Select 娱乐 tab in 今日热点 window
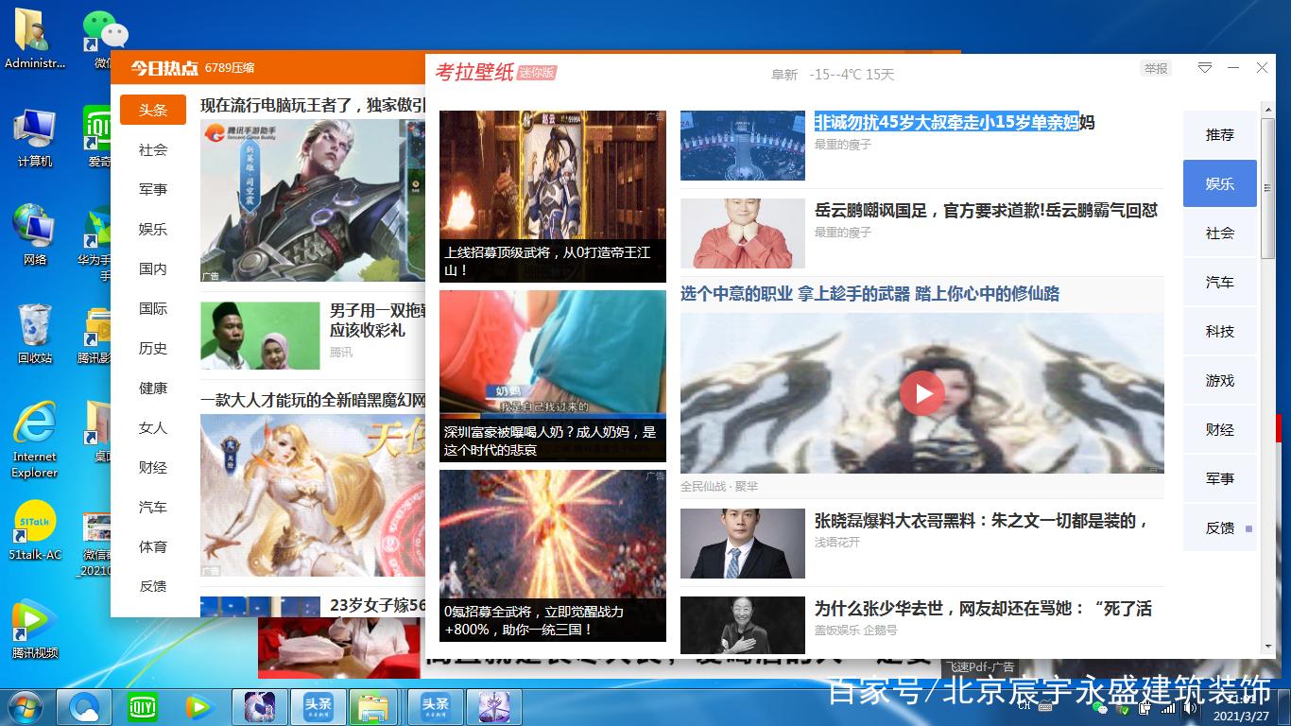This screenshot has height=726, width=1291. (x=153, y=229)
